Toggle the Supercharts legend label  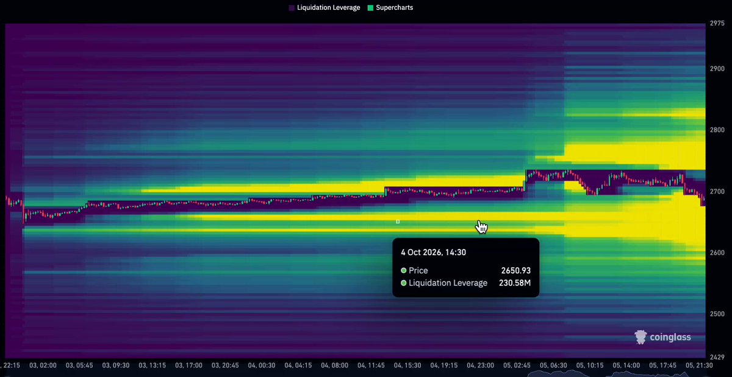click(394, 8)
